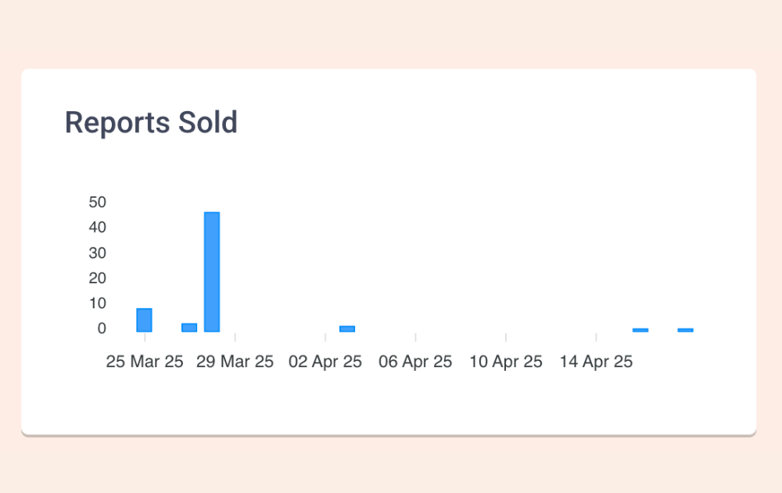This screenshot has height=493, width=782.
Task: Select the bar above 25 Mar 25
Action: [144, 320]
